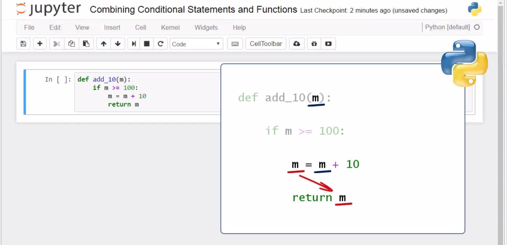Open the Edit menu
Image resolution: width=507 pixels, height=245 pixels.
pyautogui.click(x=55, y=27)
